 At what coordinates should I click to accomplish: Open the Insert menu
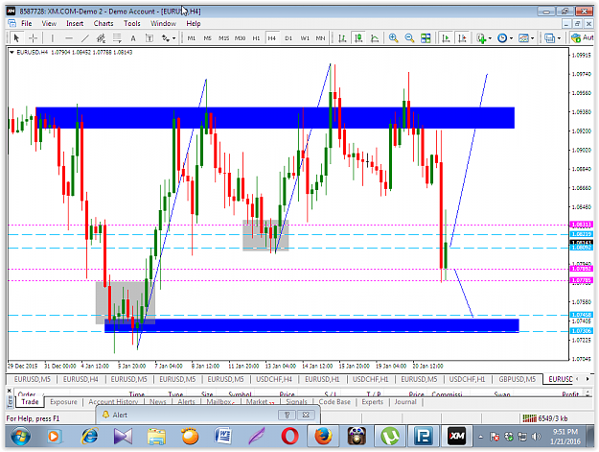pyautogui.click(x=75, y=23)
